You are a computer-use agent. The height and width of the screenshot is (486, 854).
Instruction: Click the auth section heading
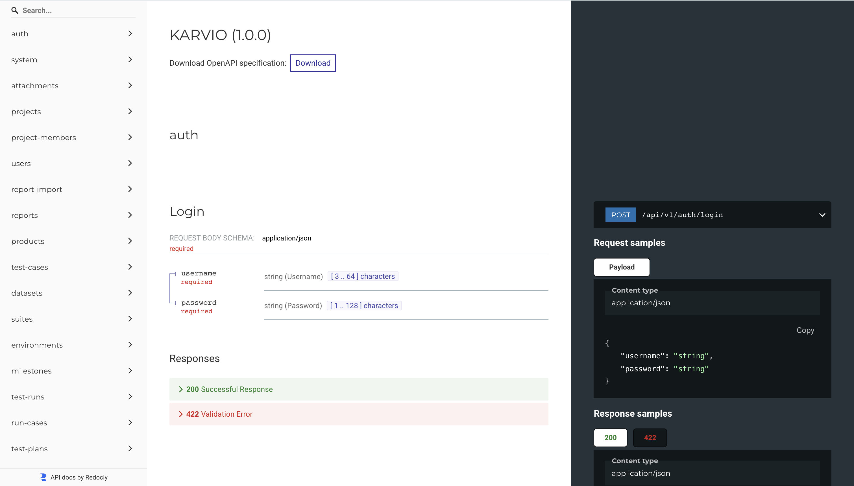tap(184, 135)
